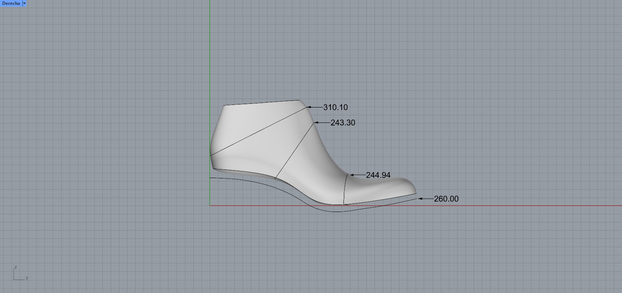This screenshot has height=293, width=622.
Task: Select the long diagonal heel girth line
Action: 258,131
